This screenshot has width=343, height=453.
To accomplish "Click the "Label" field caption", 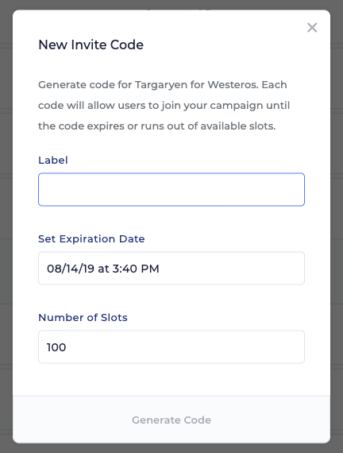I will [53, 160].
